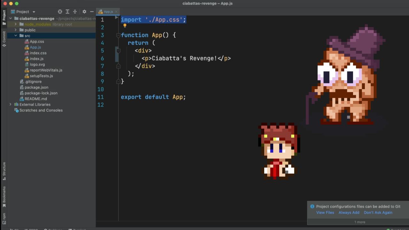Click the 'return (' code line
The image size is (409, 230).
[141, 43]
